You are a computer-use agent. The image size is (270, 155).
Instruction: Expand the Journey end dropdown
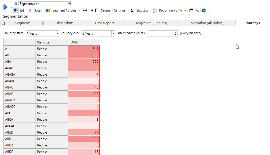point(113,34)
